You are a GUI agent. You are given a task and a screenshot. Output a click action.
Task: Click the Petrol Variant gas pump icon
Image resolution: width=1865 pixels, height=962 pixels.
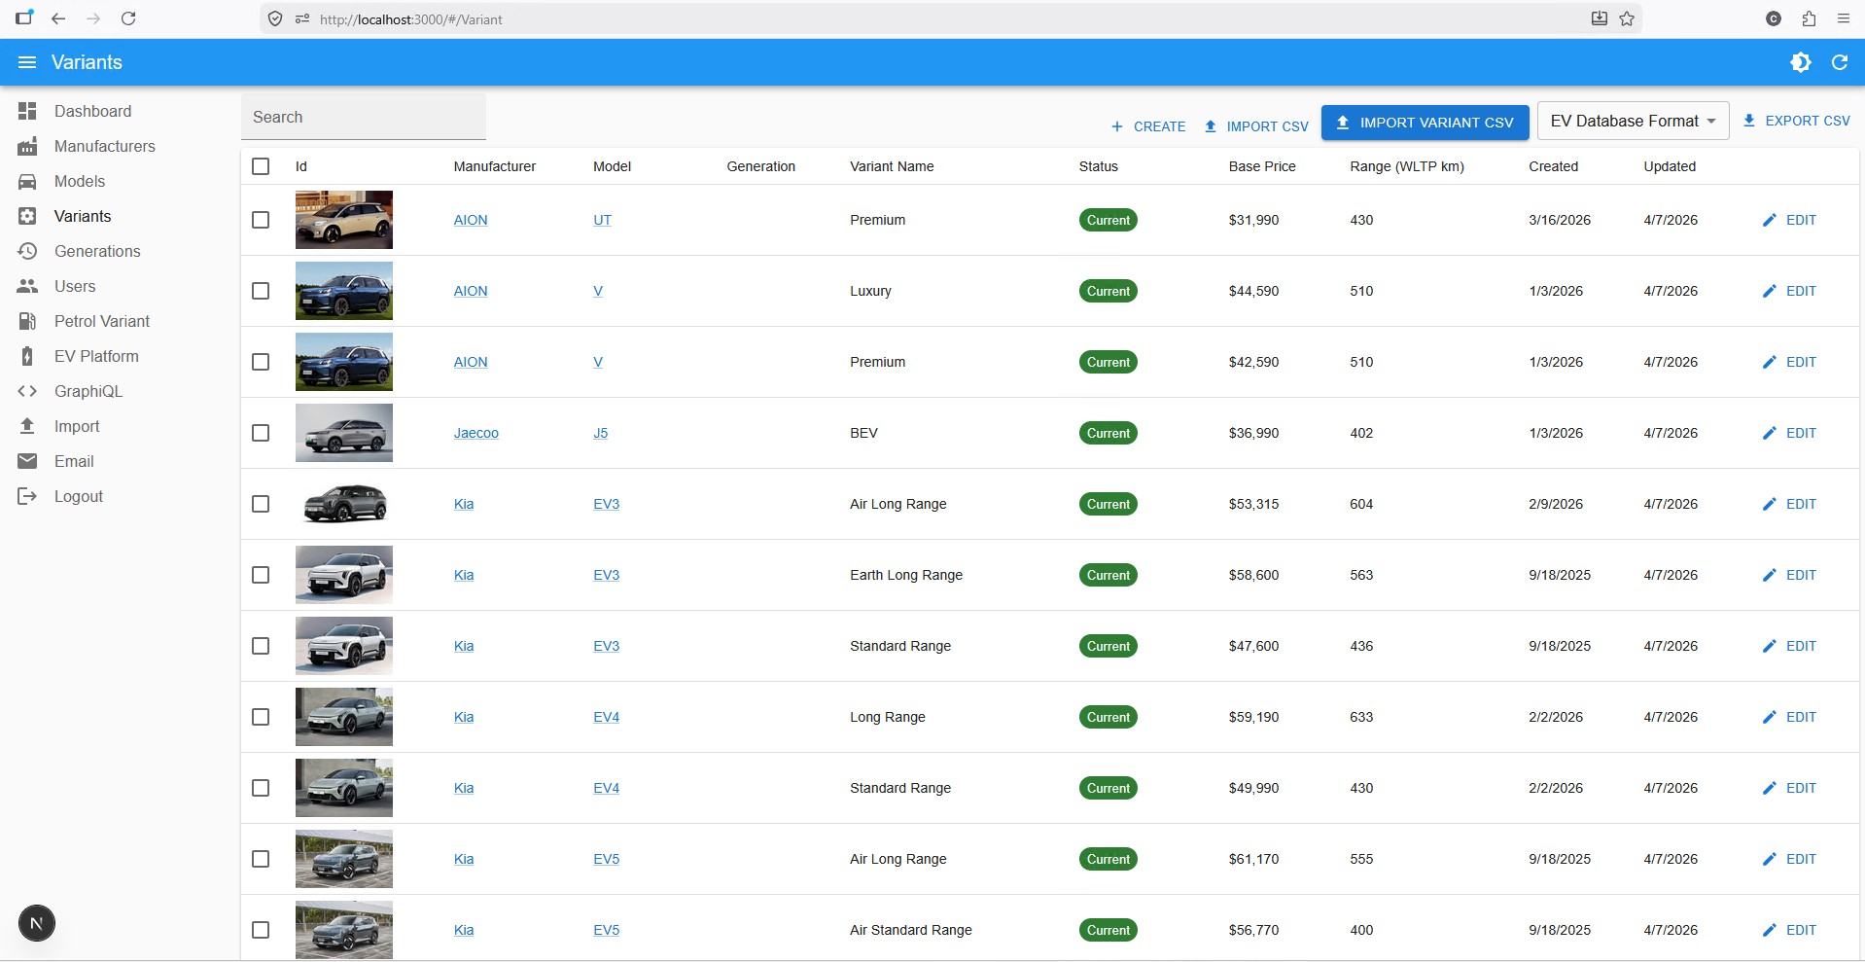pos(27,321)
